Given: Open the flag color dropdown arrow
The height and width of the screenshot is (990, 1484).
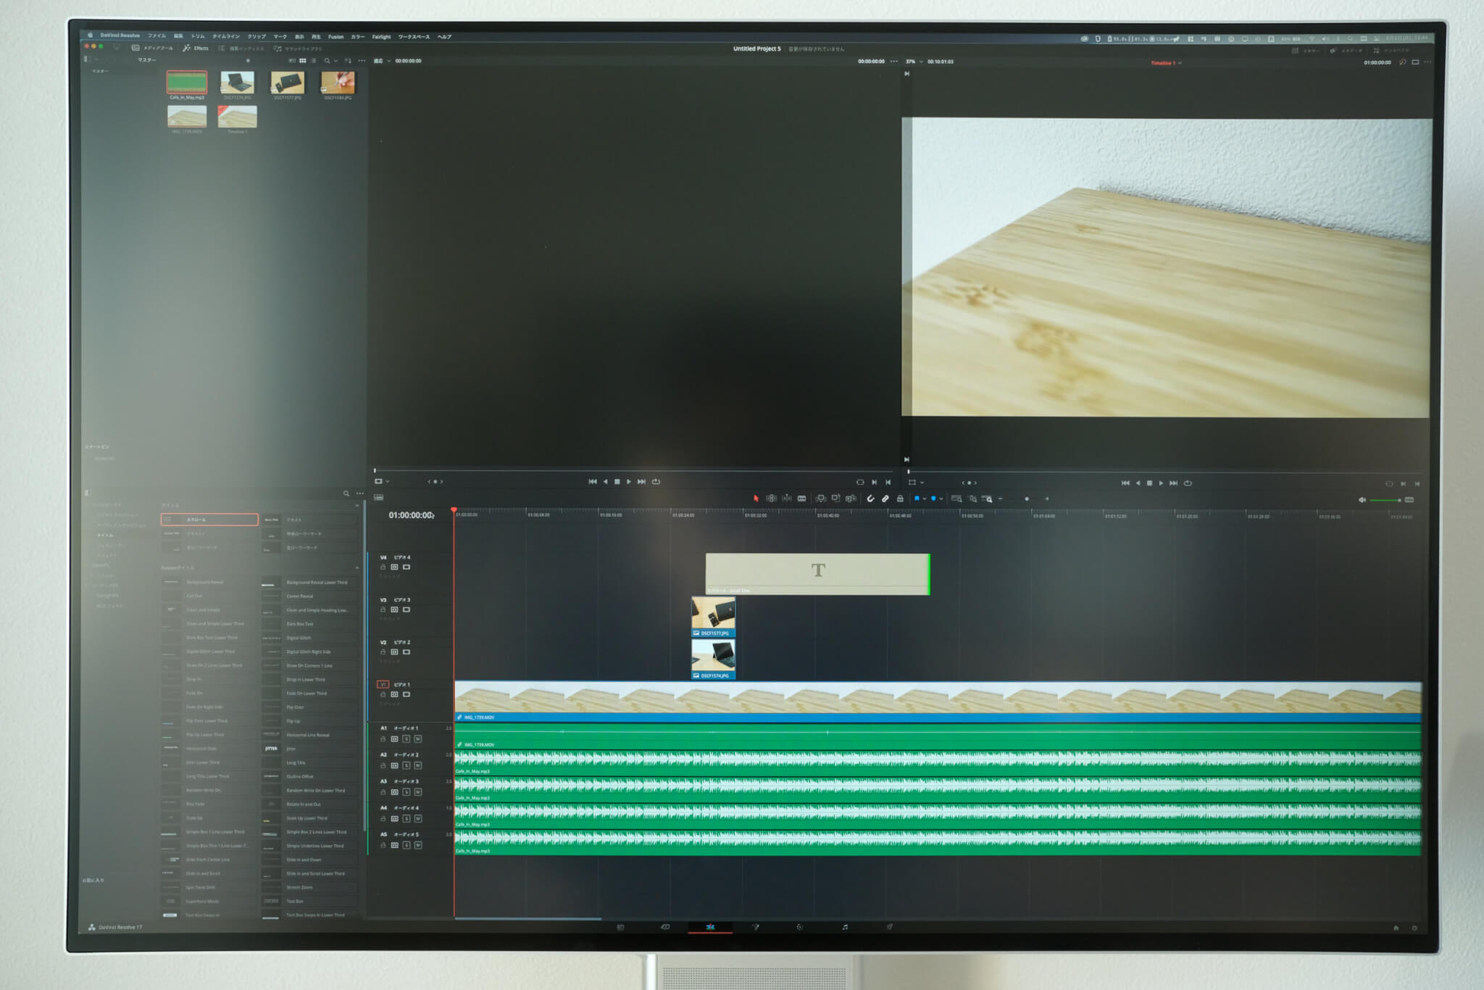Looking at the screenshot, I should [x=925, y=499].
